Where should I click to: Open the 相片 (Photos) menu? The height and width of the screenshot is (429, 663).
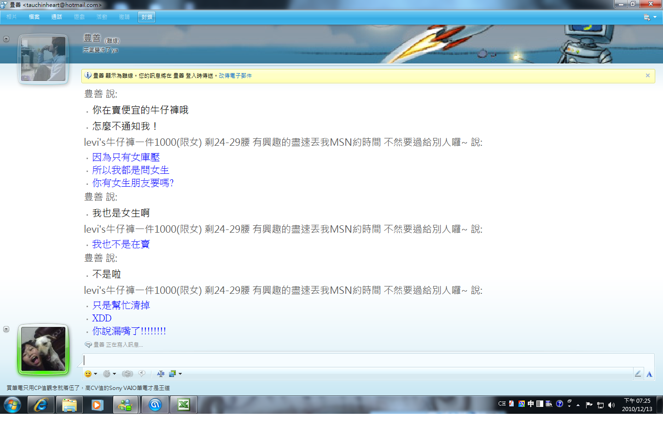[x=12, y=17]
